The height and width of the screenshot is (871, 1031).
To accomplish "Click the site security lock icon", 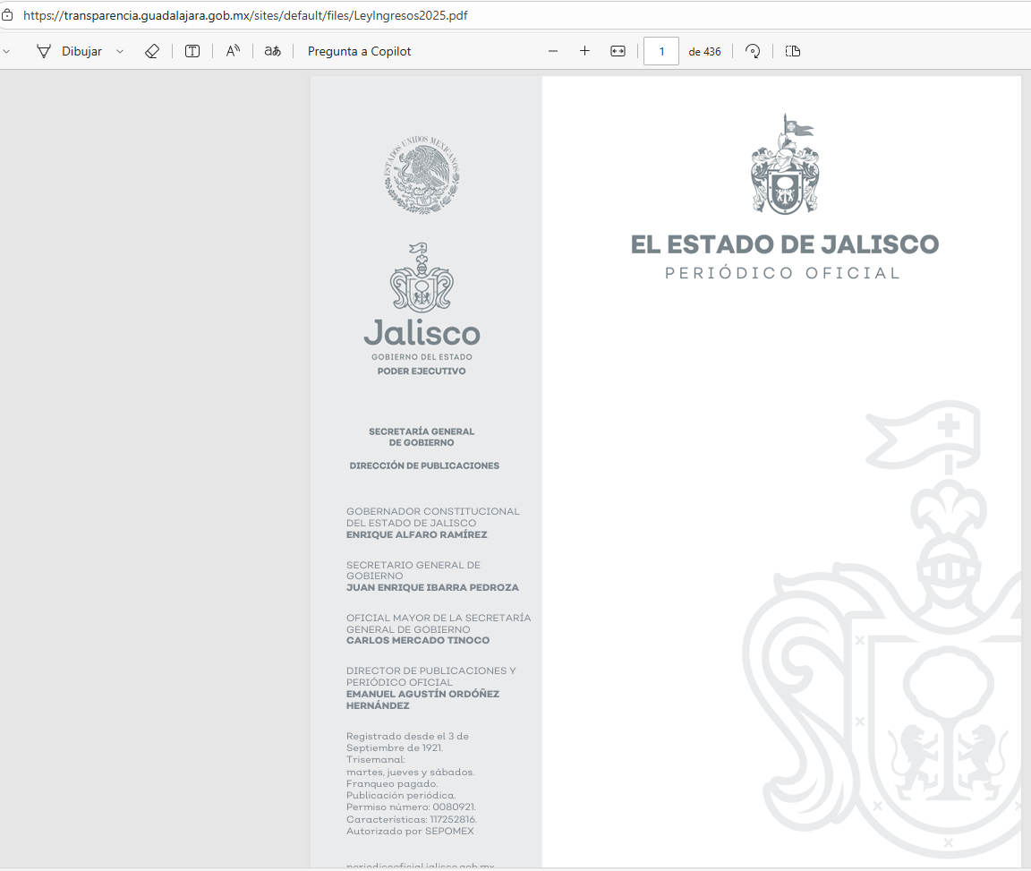I will pos(7,15).
